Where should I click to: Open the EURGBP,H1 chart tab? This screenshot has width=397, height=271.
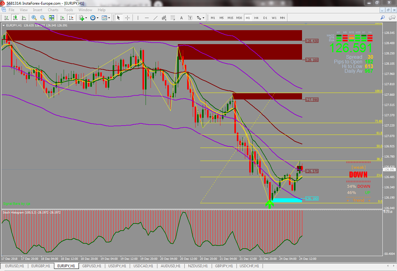[41, 266]
